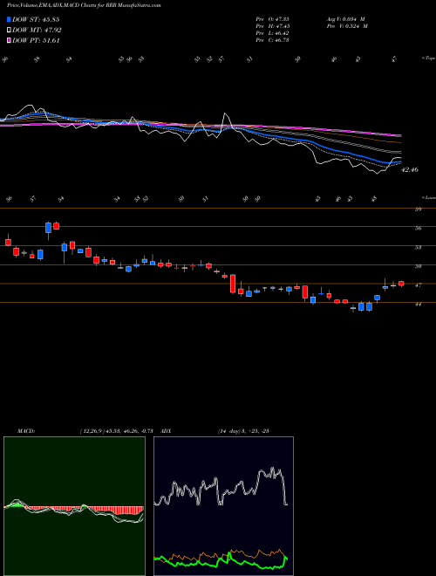Click the MACD: panel heading
436x576 pixels.
pos(26,431)
